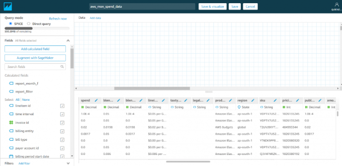The height and width of the screenshot is (166, 342).
Task: Select the Direct query mode
Action: [x=28, y=24]
